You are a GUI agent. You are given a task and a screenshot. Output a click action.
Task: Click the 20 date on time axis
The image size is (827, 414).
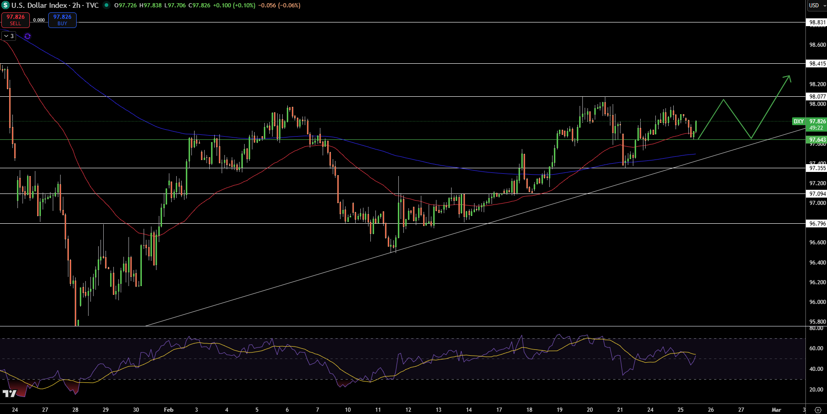(x=590, y=410)
